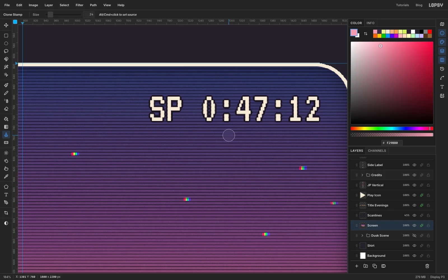Select the Move tool
Screen dimensions: 448x280
[x=6, y=25]
